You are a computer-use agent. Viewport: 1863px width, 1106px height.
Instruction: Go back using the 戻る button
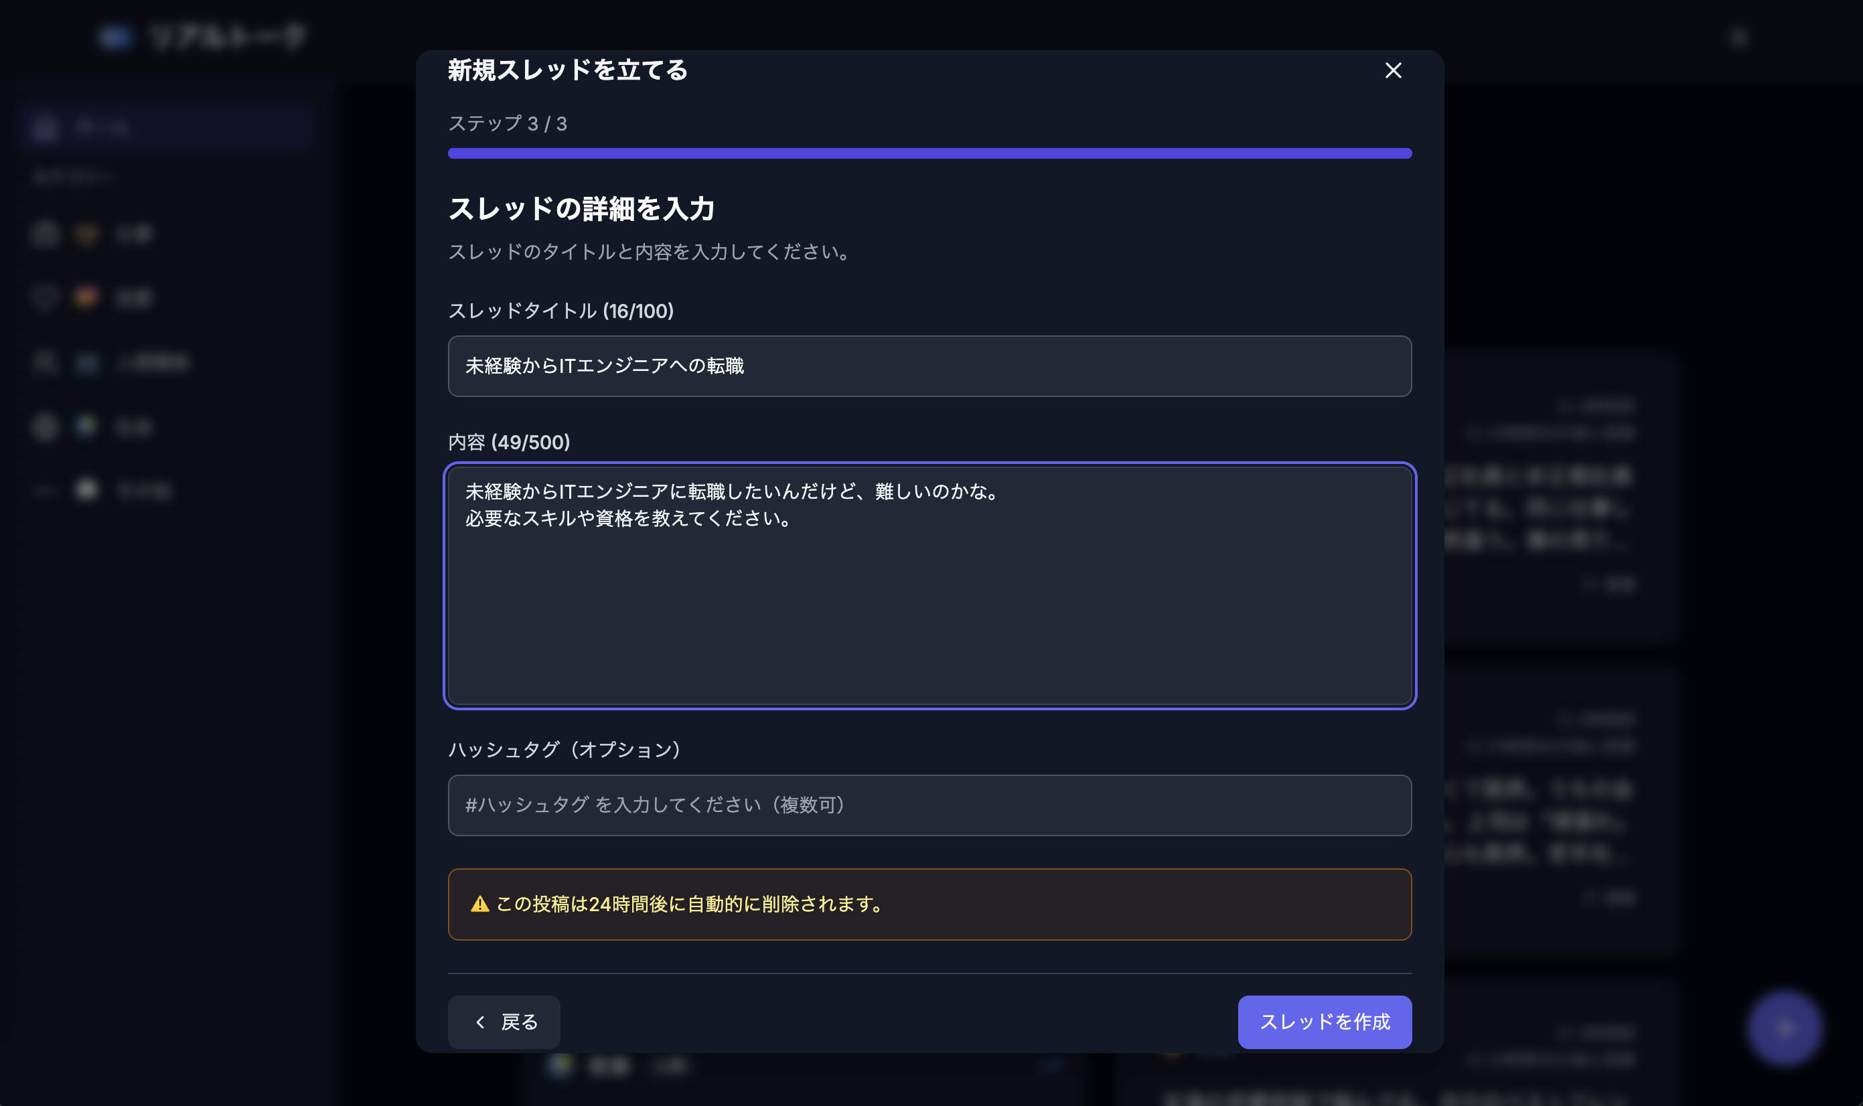coord(504,1022)
